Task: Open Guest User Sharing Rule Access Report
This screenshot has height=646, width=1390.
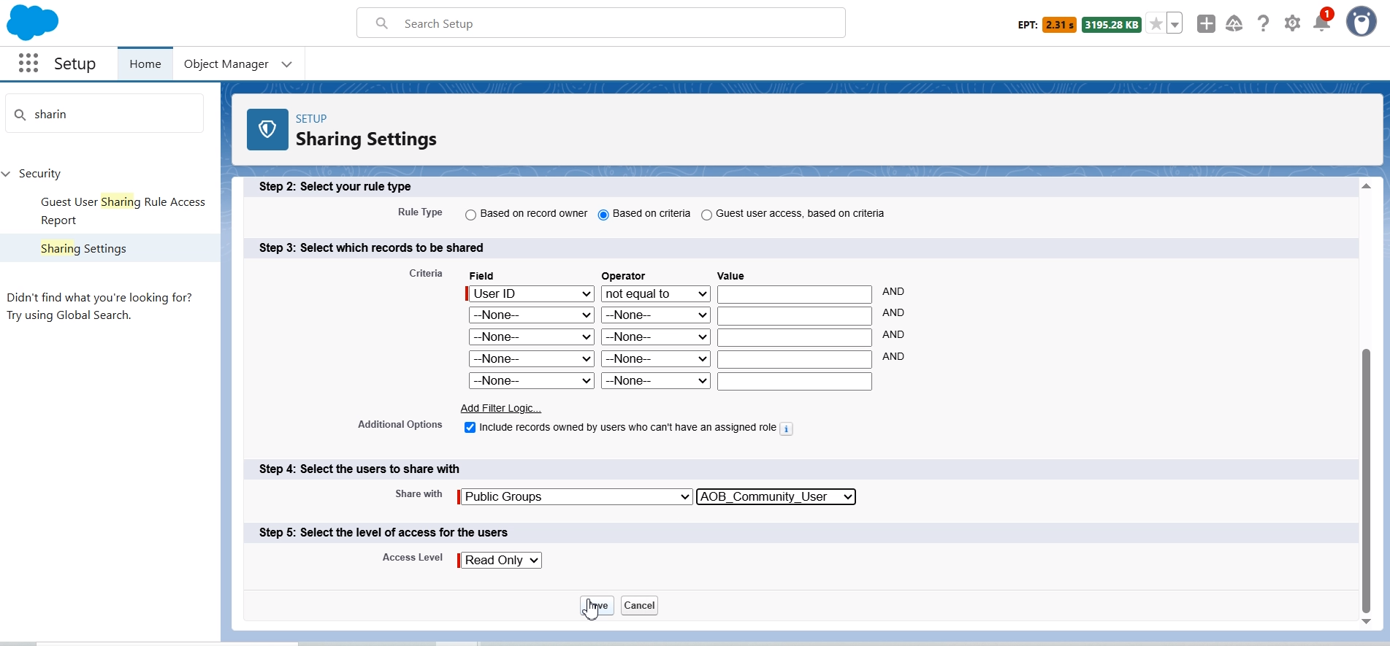Action: [x=123, y=211]
